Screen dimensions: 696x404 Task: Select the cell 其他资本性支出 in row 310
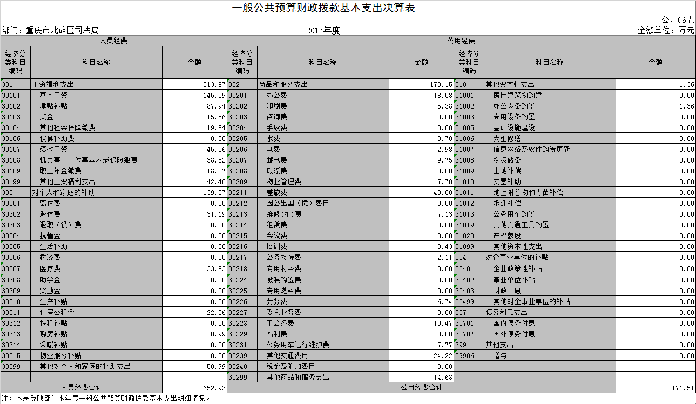550,85
